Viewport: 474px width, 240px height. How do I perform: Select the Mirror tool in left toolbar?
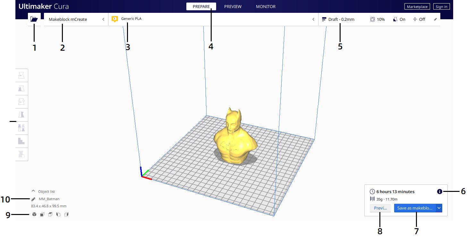coord(21,115)
